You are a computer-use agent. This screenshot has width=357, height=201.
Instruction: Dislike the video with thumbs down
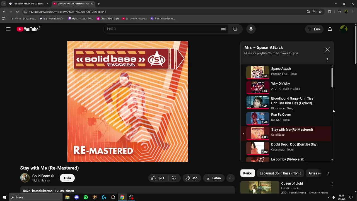[174, 178]
